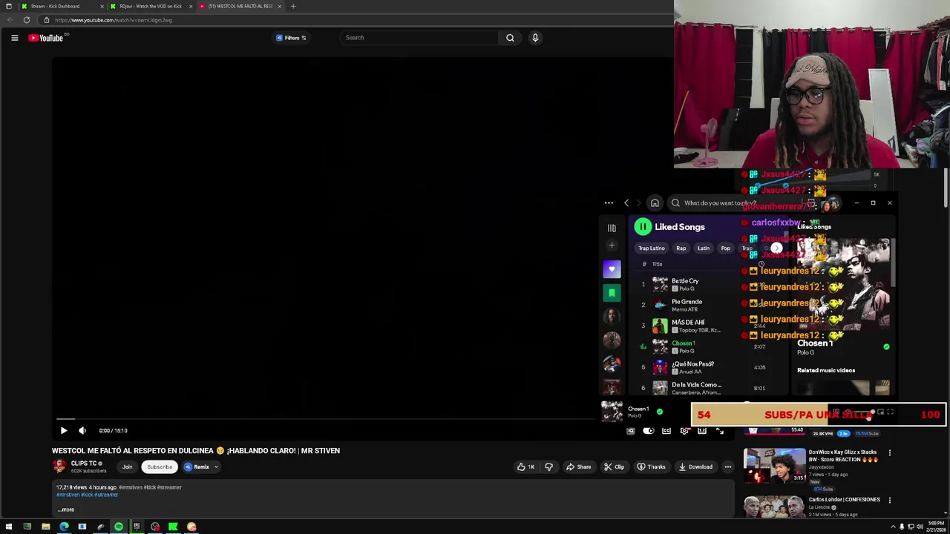Open Liked Songs heart tile in sidebar
Screen dimensions: 950x534
click(x=612, y=269)
